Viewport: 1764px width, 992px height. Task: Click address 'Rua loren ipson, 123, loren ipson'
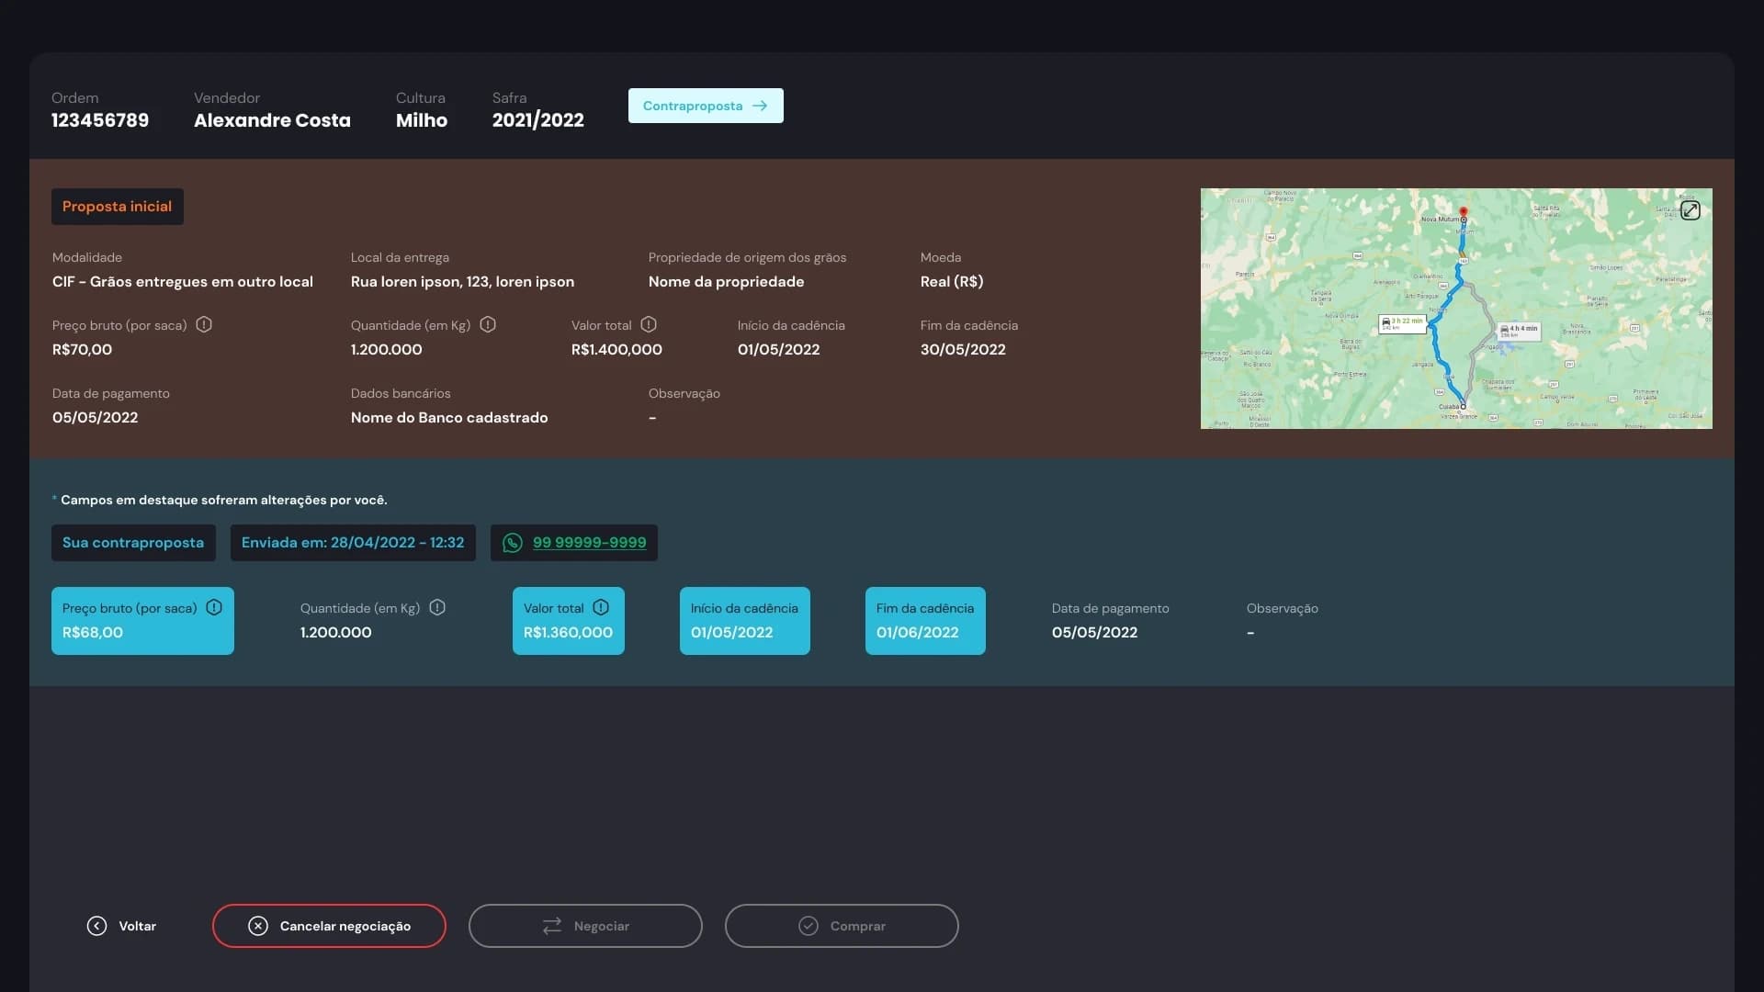462,282
